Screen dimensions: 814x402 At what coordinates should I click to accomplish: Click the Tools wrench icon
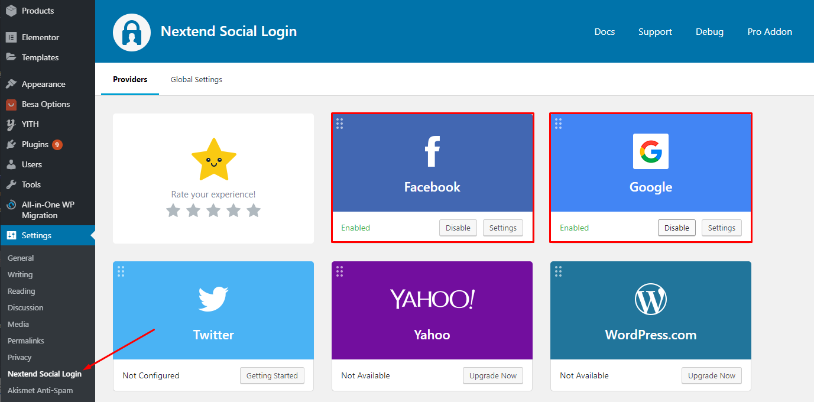pyautogui.click(x=11, y=184)
